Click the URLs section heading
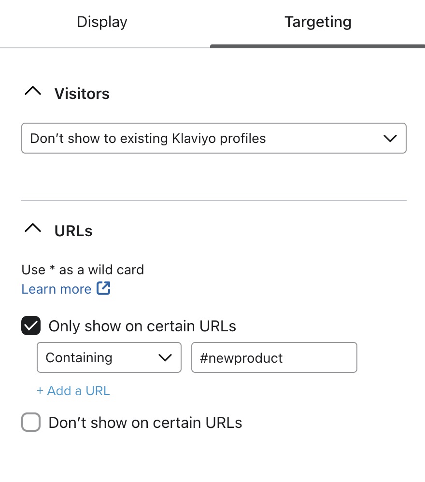The width and height of the screenshot is (425, 482). [x=73, y=231]
